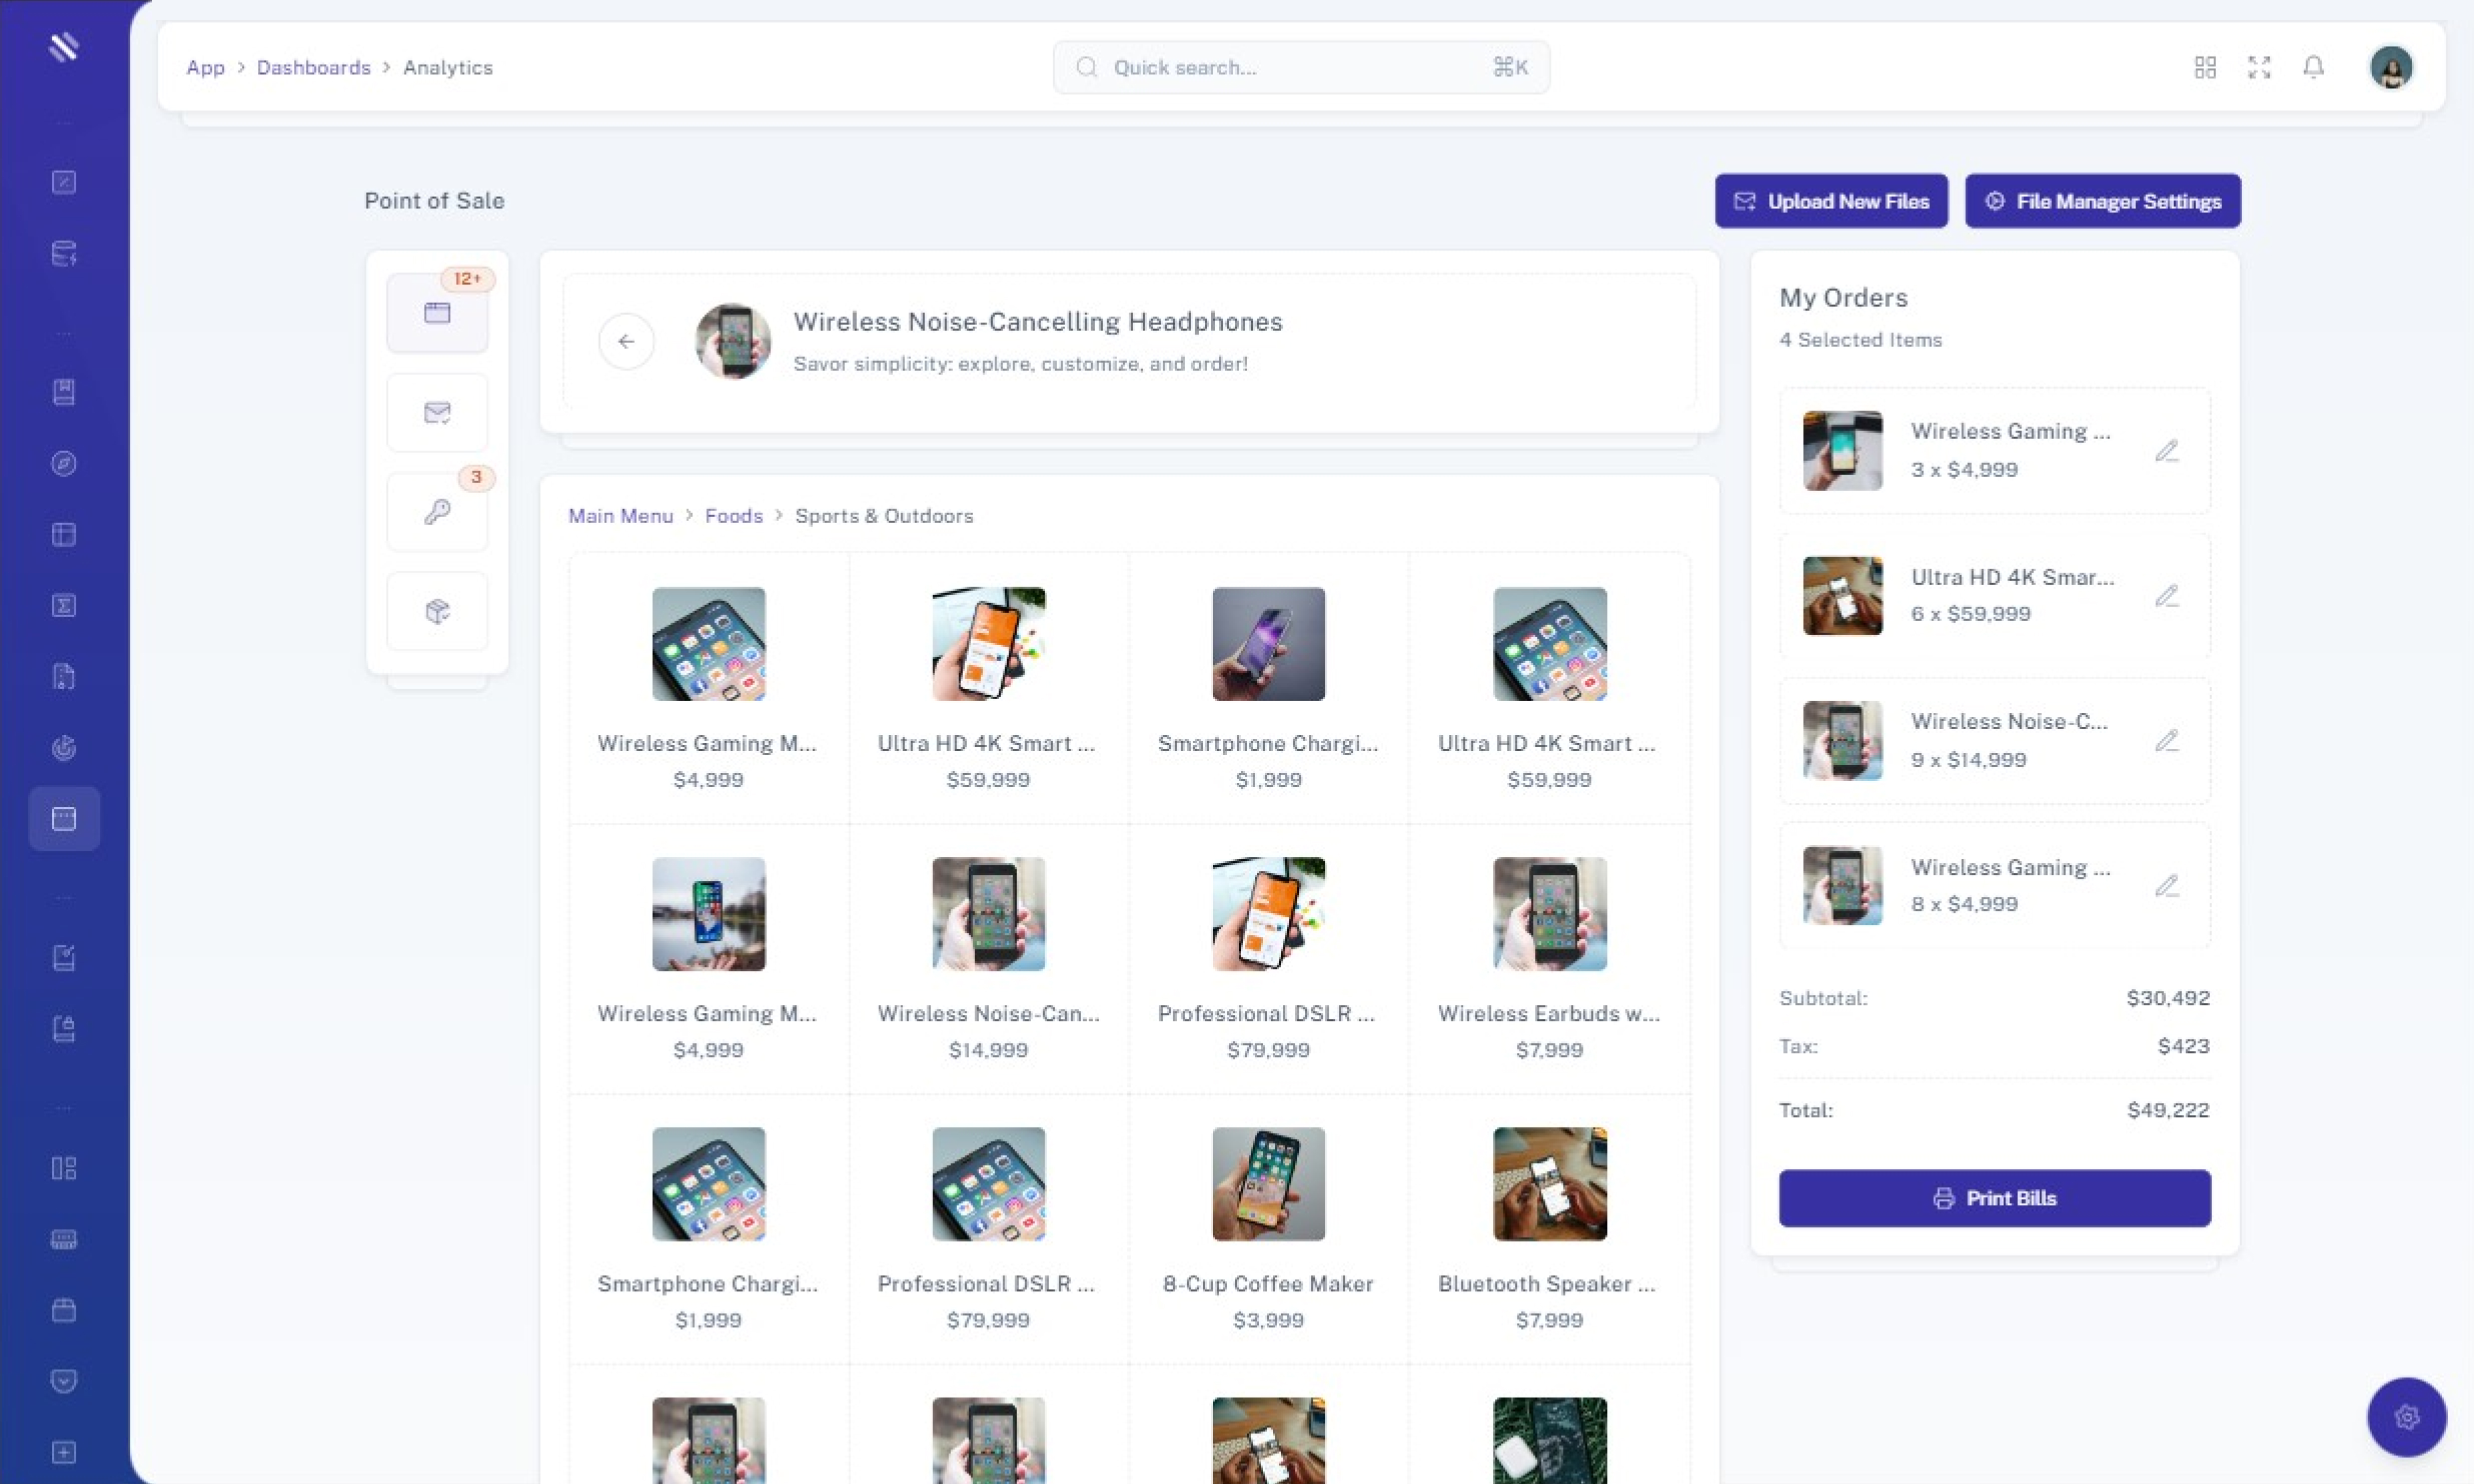
Task: Select the key icon tab with 3 badge
Action: [437, 512]
